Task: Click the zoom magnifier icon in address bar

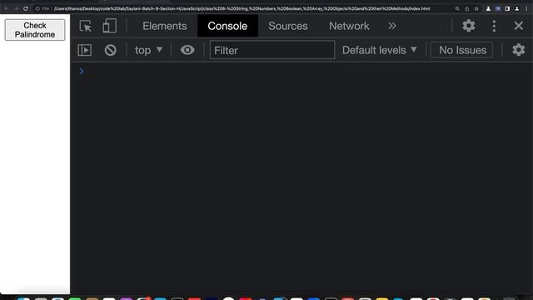Action: click(x=457, y=9)
